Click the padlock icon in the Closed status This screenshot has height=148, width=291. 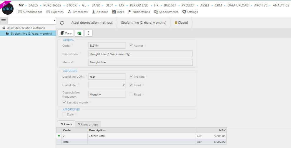tap(176, 23)
